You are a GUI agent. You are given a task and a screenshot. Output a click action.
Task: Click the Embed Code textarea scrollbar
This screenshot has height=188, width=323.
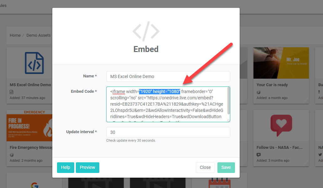pos(228,101)
